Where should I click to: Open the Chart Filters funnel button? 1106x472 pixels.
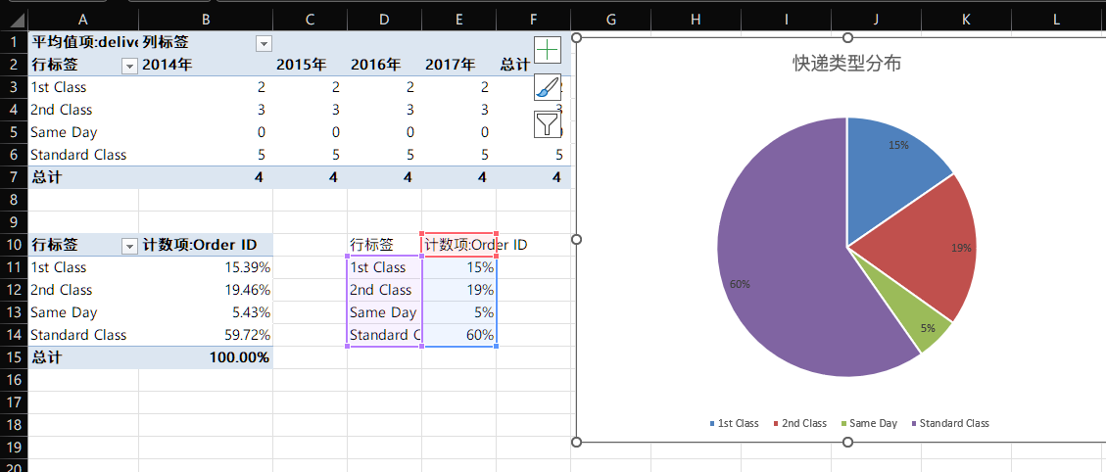tap(548, 123)
